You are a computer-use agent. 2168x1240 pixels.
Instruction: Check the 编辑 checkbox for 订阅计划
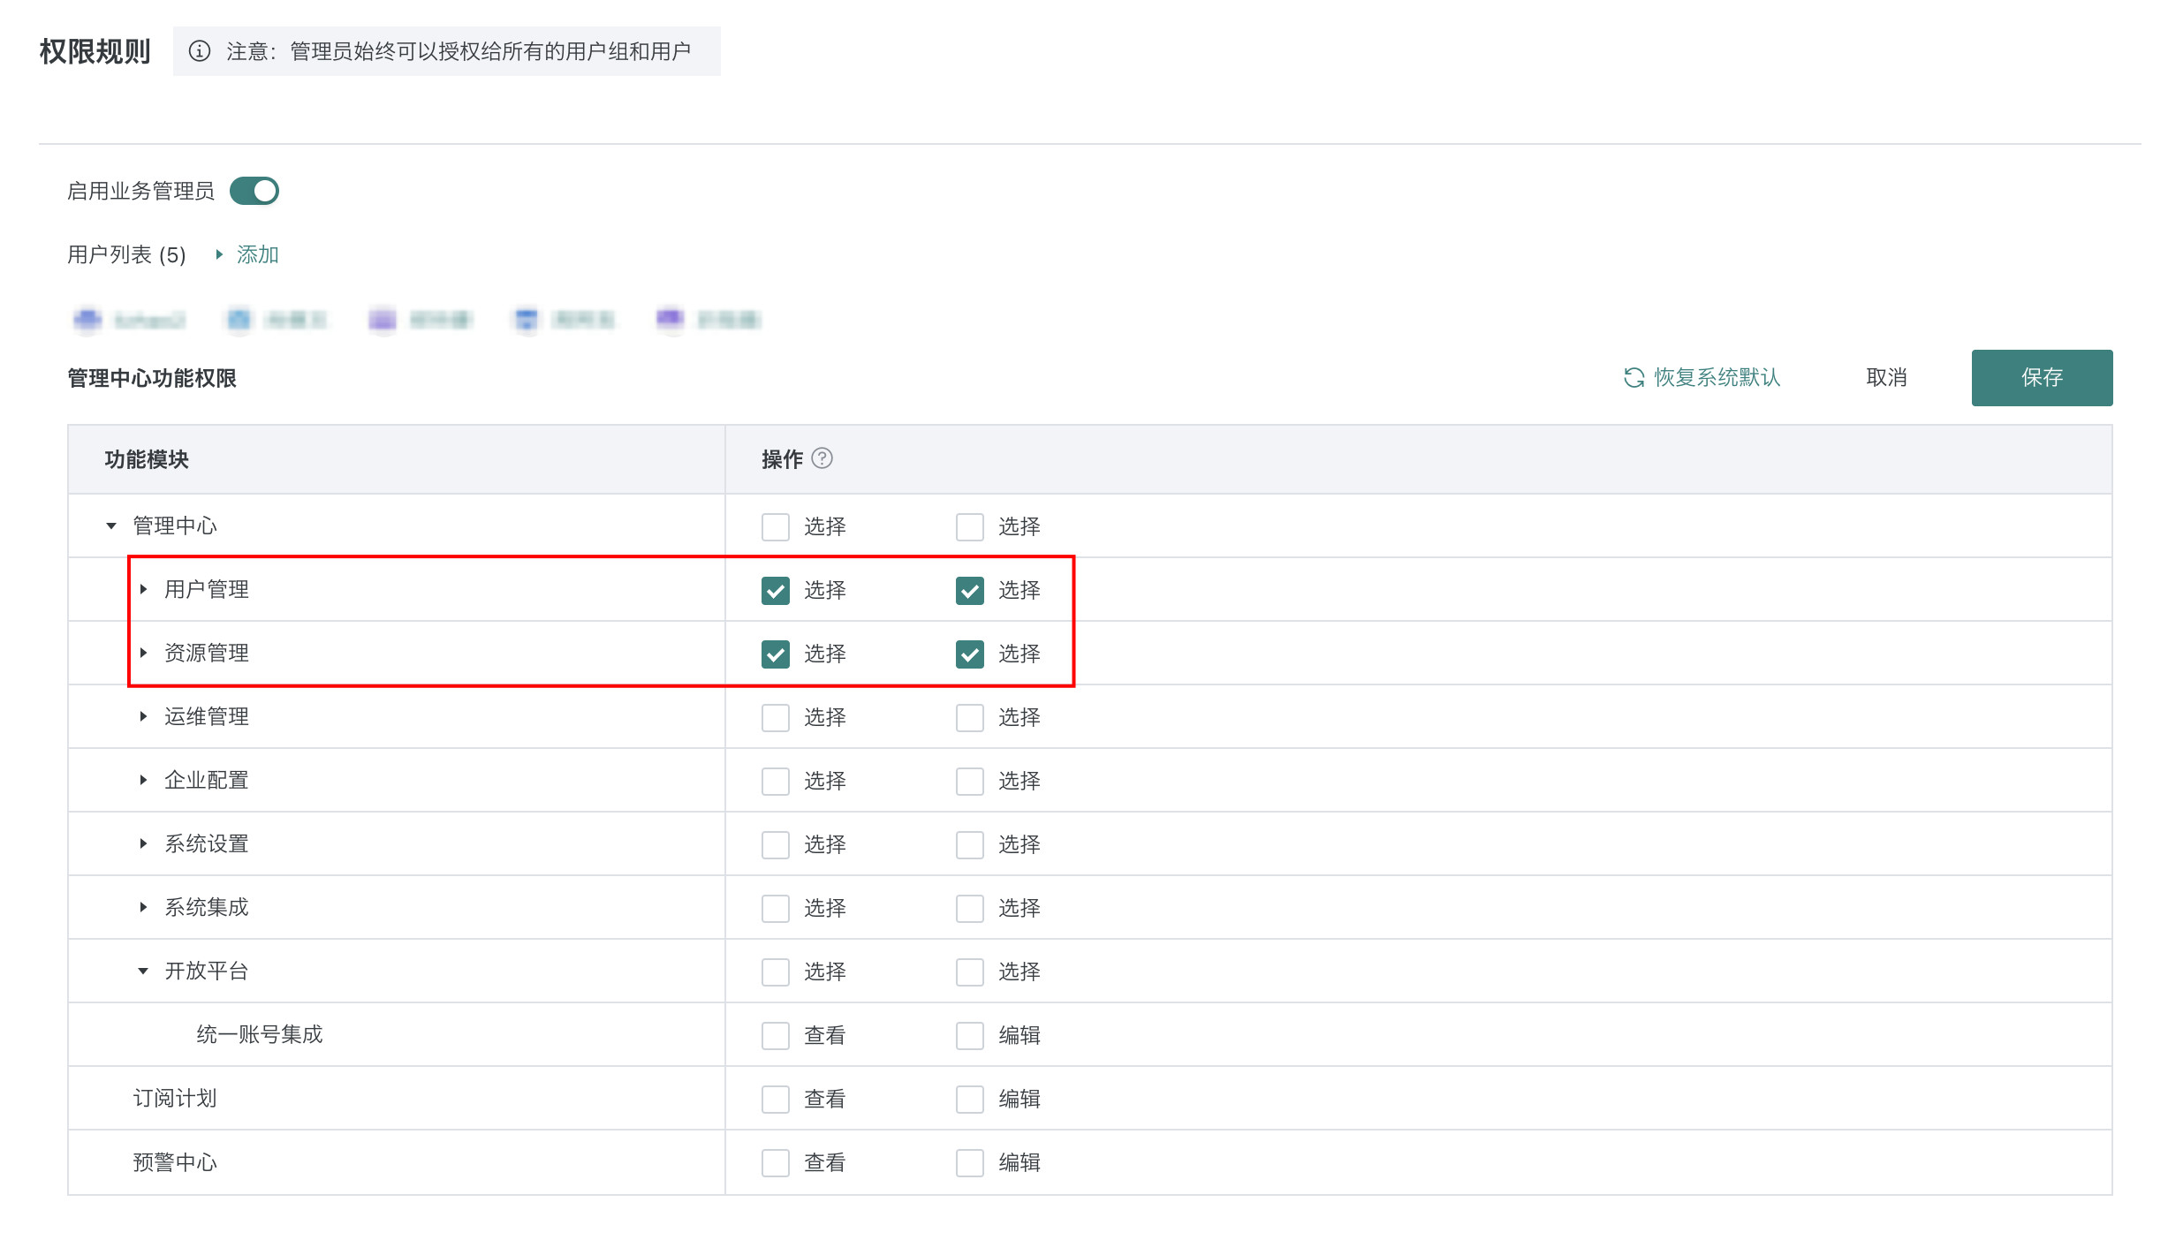click(969, 1099)
